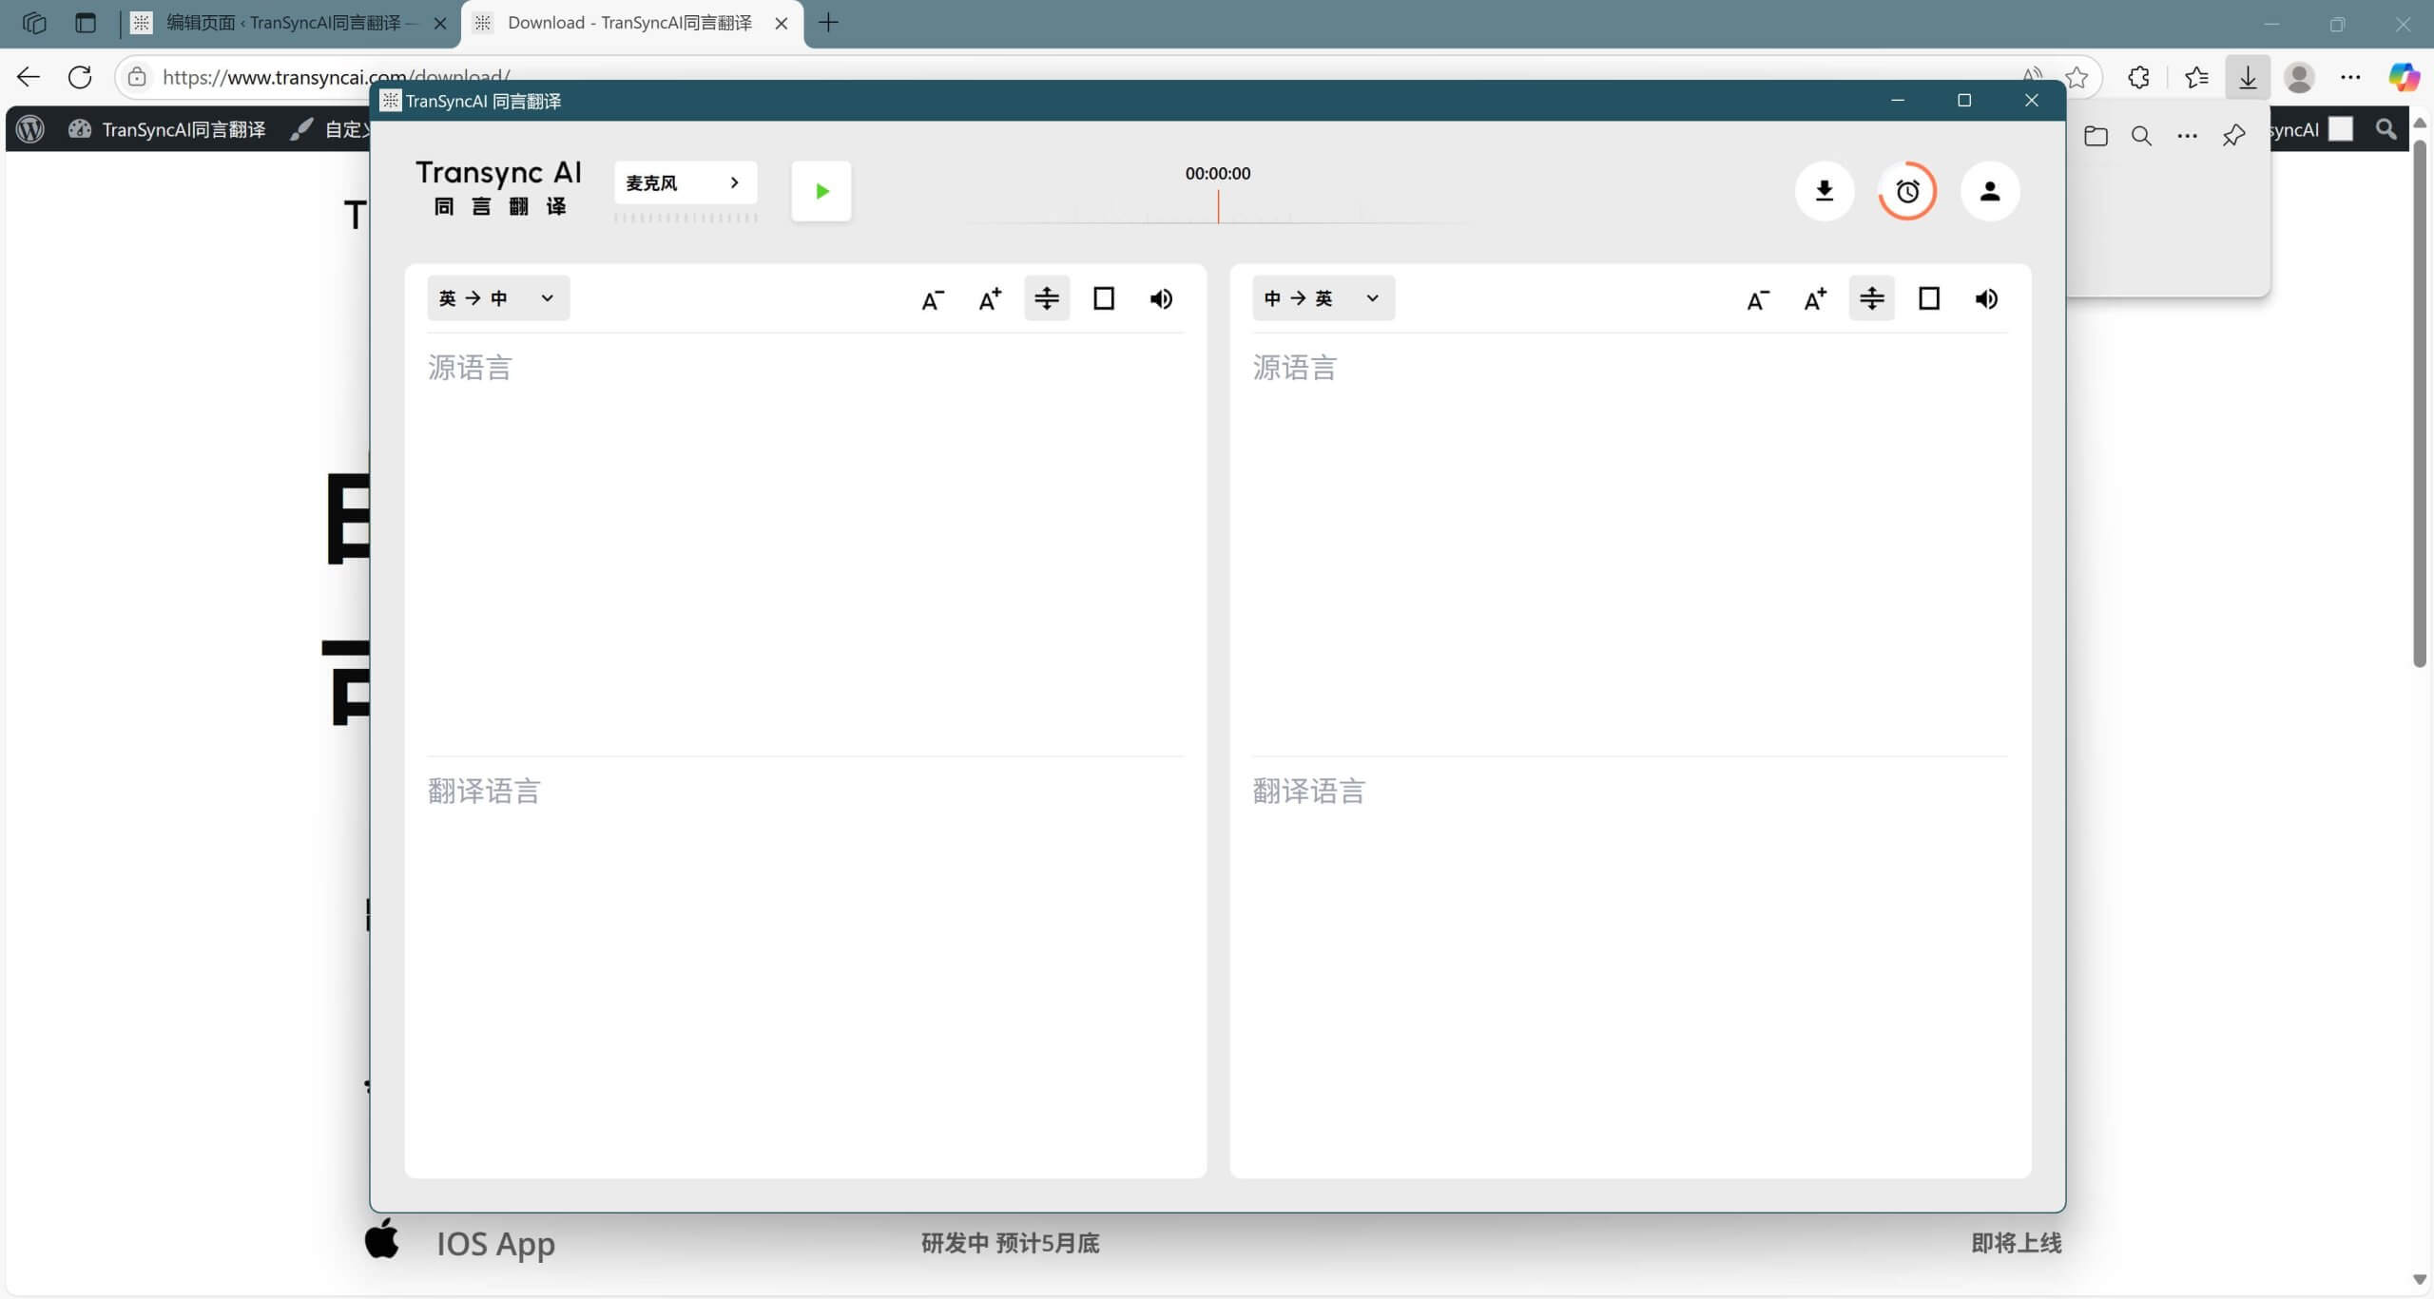Click the download icon in TranSyncAI header
This screenshot has height=1299, width=2434.
[x=1824, y=191]
